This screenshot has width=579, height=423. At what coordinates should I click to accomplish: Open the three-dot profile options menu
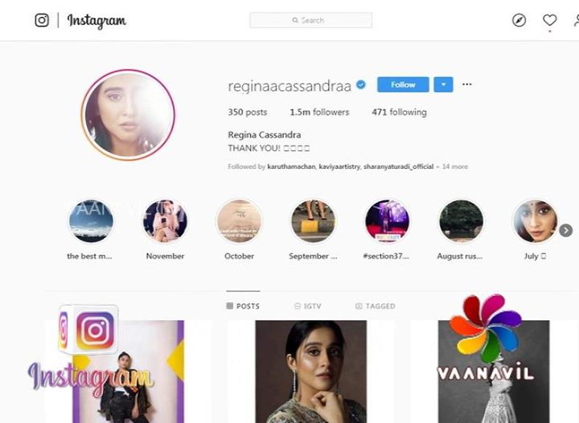click(467, 84)
